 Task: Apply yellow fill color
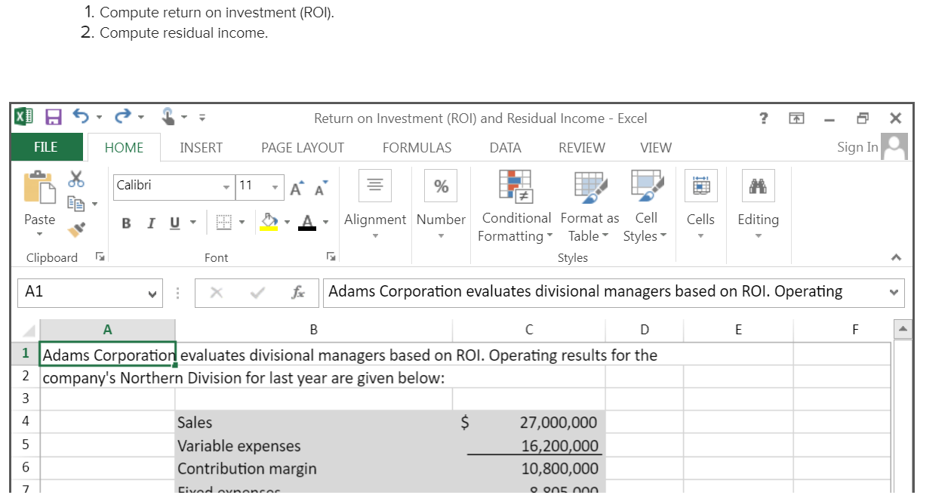tap(269, 222)
